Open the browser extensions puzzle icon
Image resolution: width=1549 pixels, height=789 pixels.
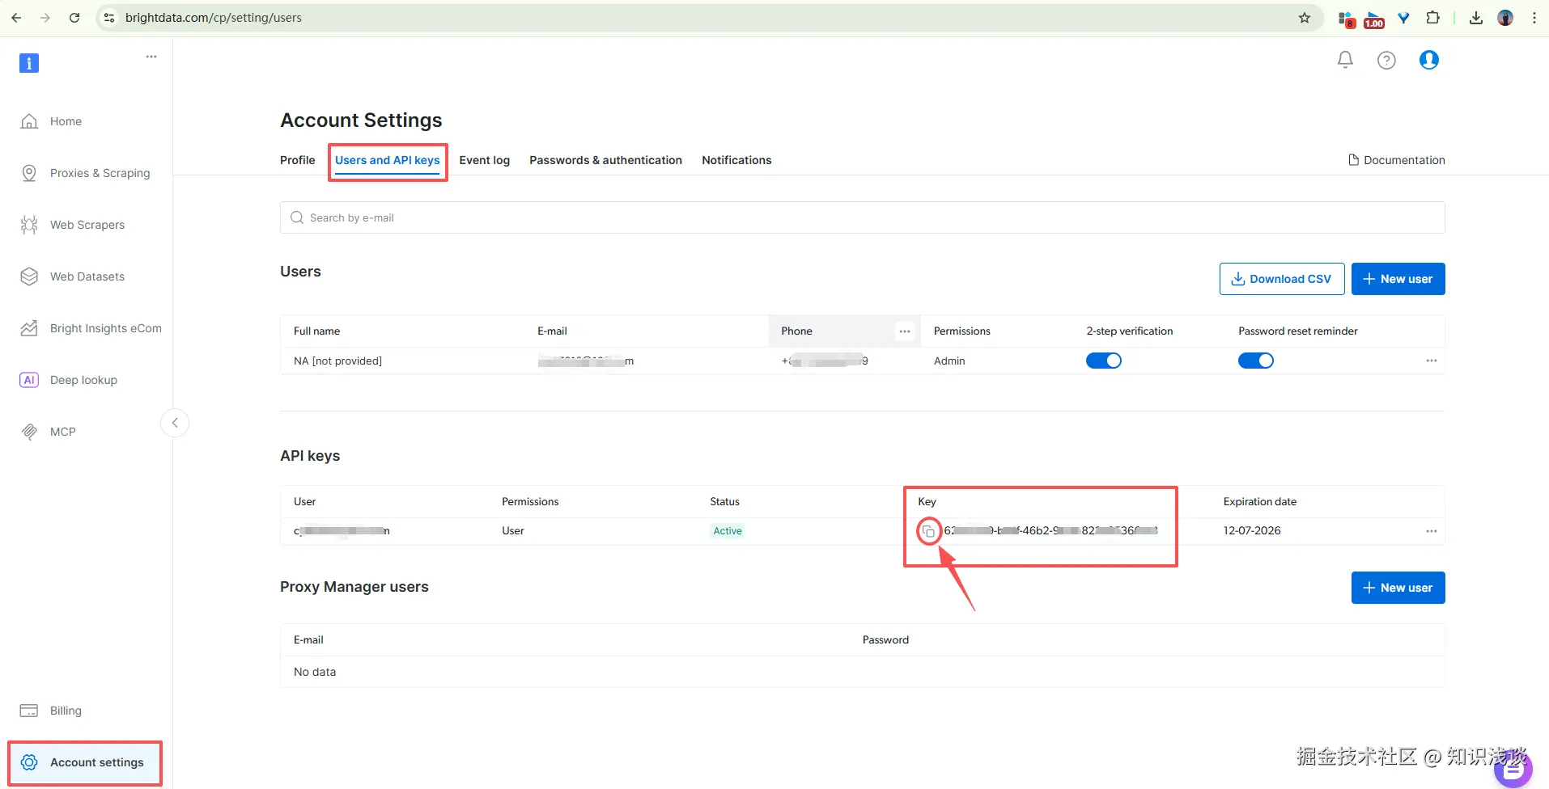[1433, 18]
